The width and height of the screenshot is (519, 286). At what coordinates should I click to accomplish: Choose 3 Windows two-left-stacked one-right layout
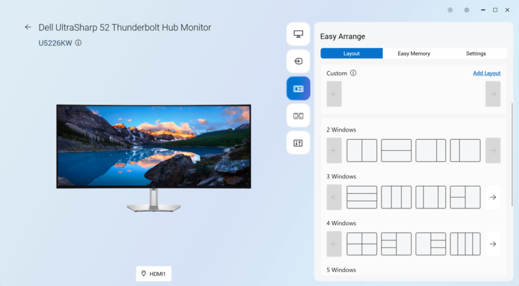pos(465,197)
